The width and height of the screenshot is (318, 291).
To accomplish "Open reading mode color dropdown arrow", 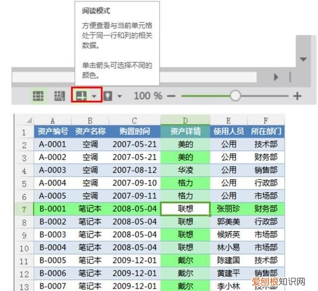I will [94, 96].
